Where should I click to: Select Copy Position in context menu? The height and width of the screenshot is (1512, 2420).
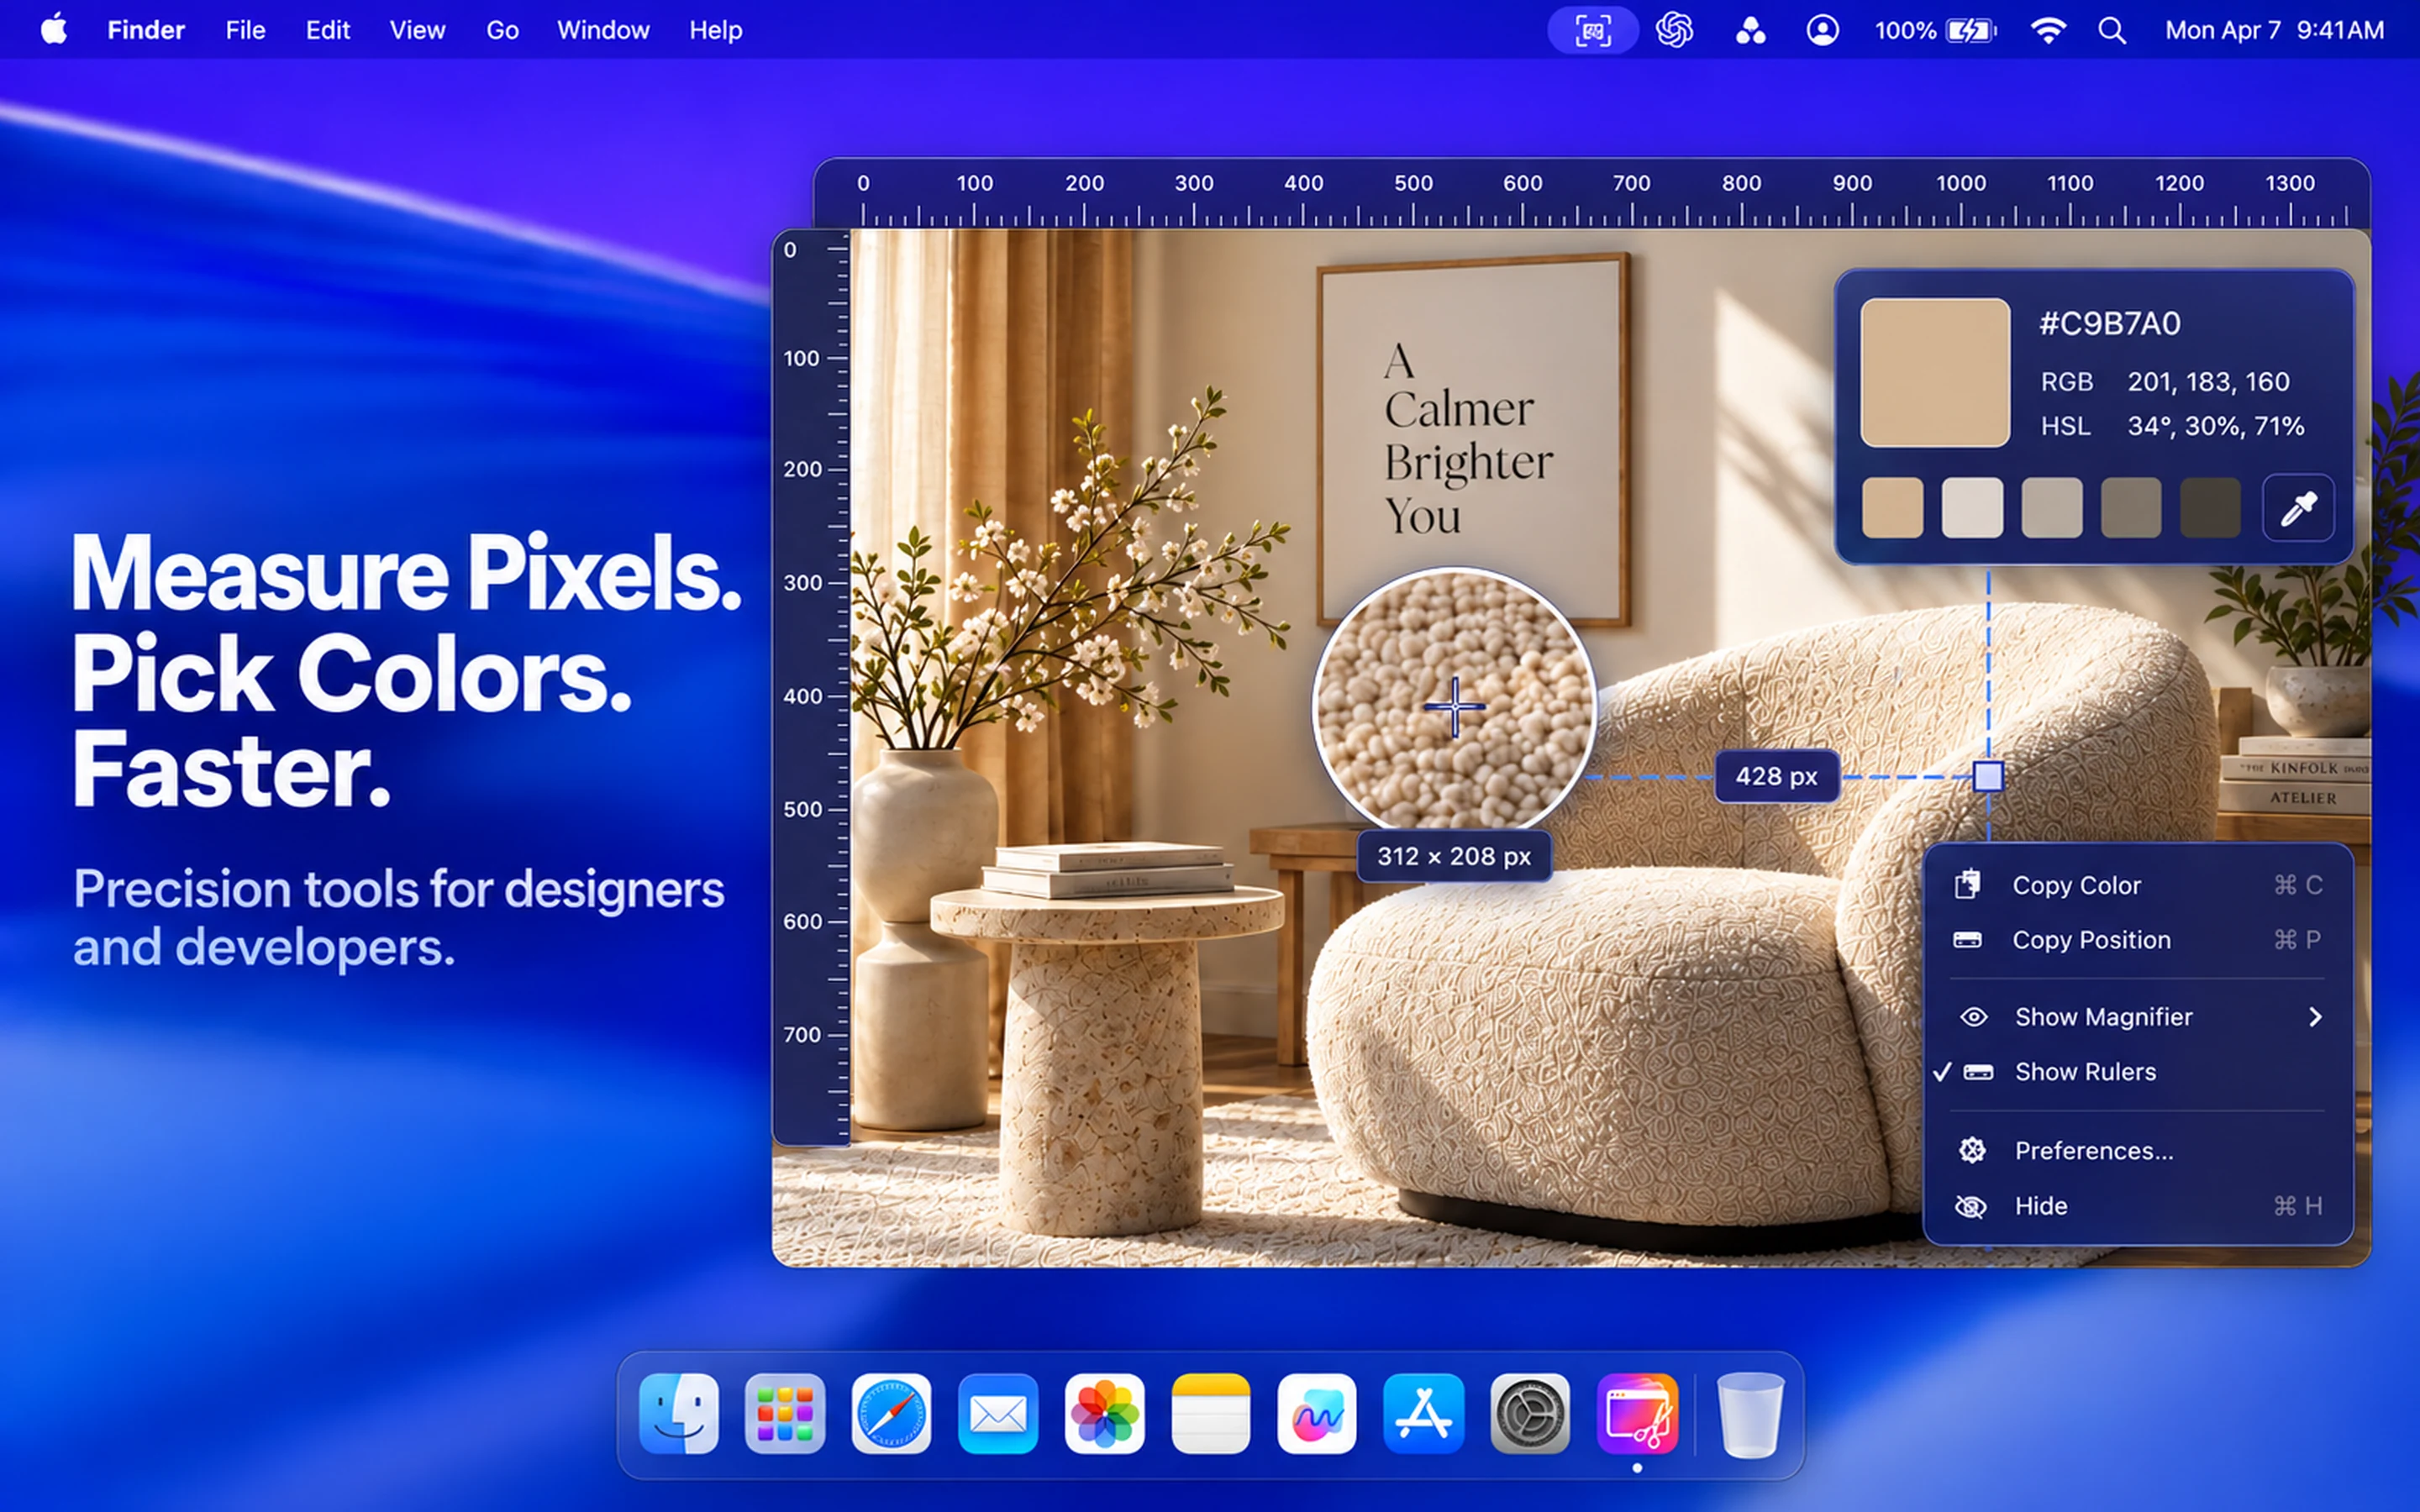coord(2137,940)
